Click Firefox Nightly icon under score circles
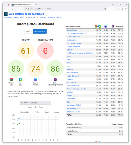The width and height of the screenshot is (131, 145). tap(36, 79)
